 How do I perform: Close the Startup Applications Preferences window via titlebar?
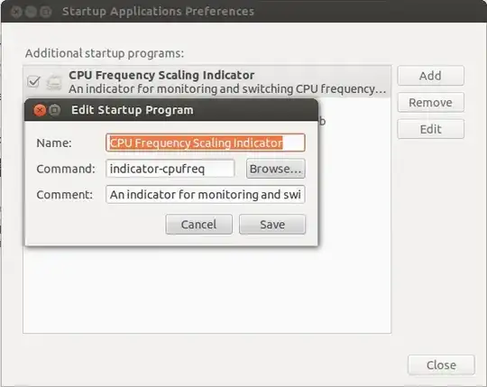tap(16, 12)
